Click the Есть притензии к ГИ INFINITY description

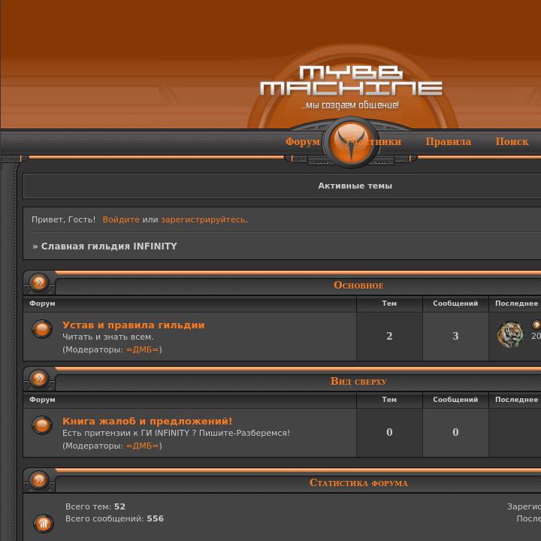(177, 433)
